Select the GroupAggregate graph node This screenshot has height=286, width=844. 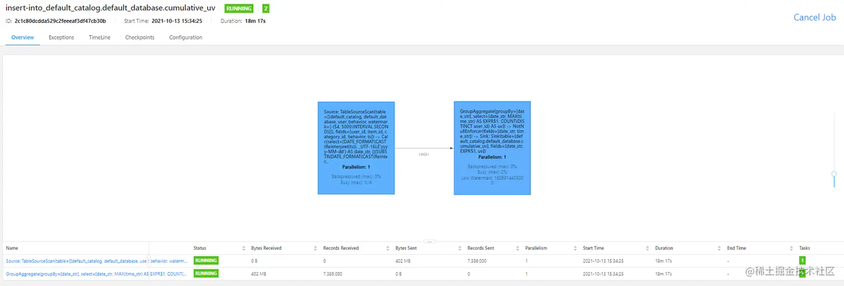(492, 148)
